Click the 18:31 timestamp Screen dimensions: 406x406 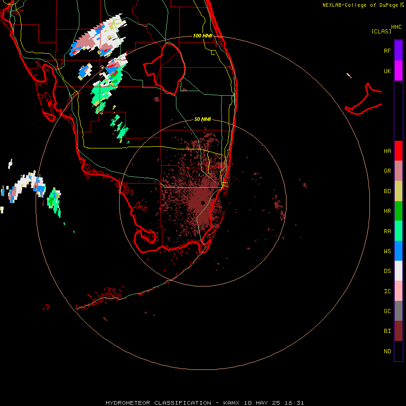click(294, 403)
